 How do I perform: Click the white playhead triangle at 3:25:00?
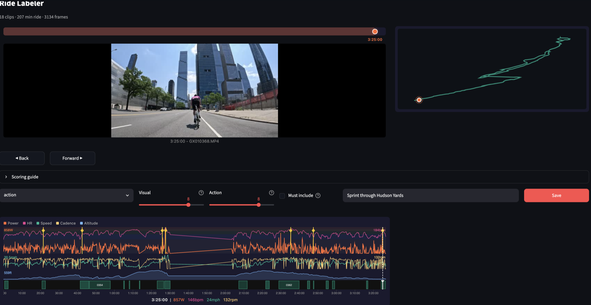click(383, 281)
